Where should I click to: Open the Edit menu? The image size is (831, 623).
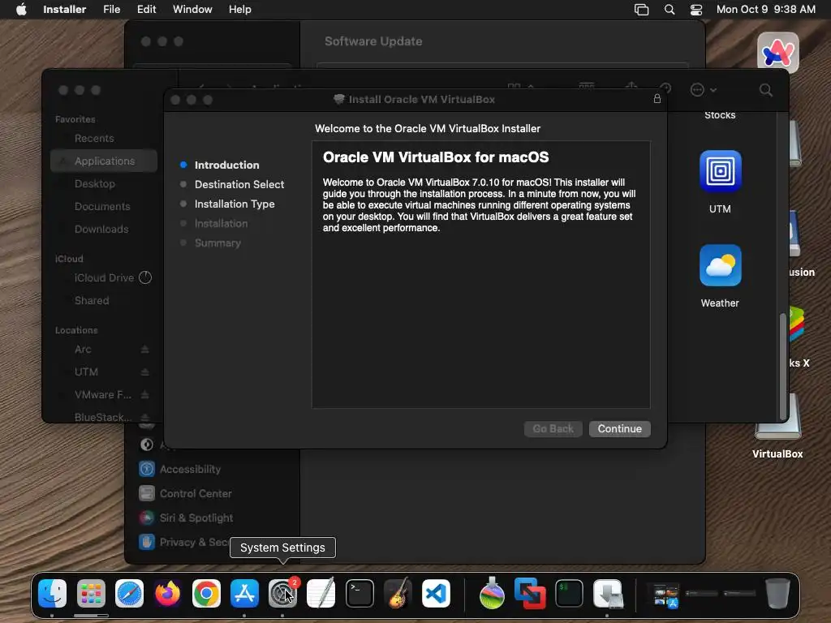[146, 10]
